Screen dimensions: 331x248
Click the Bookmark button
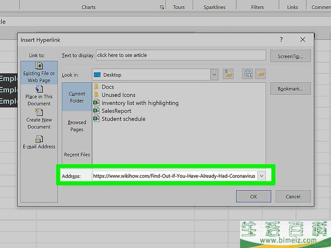[x=290, y=89]
